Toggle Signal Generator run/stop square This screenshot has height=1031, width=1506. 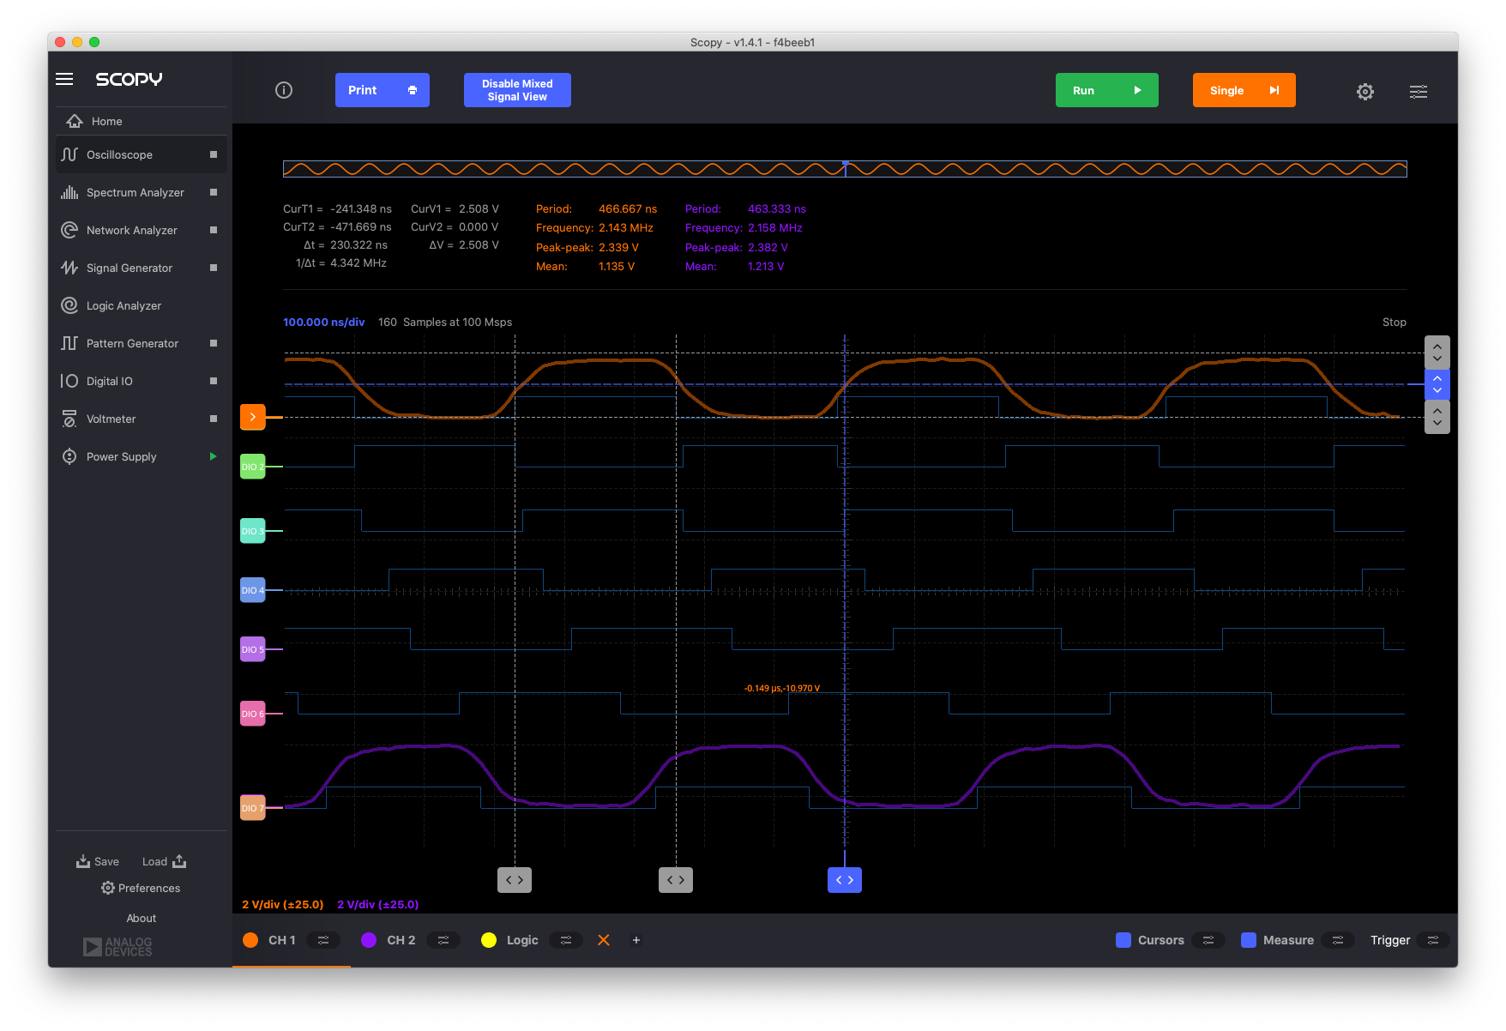coord(214,268)
